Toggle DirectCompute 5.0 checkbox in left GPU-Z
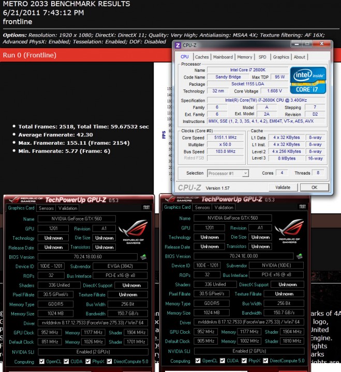The height and width of the screenshot is (372, 341). point(109,361)
